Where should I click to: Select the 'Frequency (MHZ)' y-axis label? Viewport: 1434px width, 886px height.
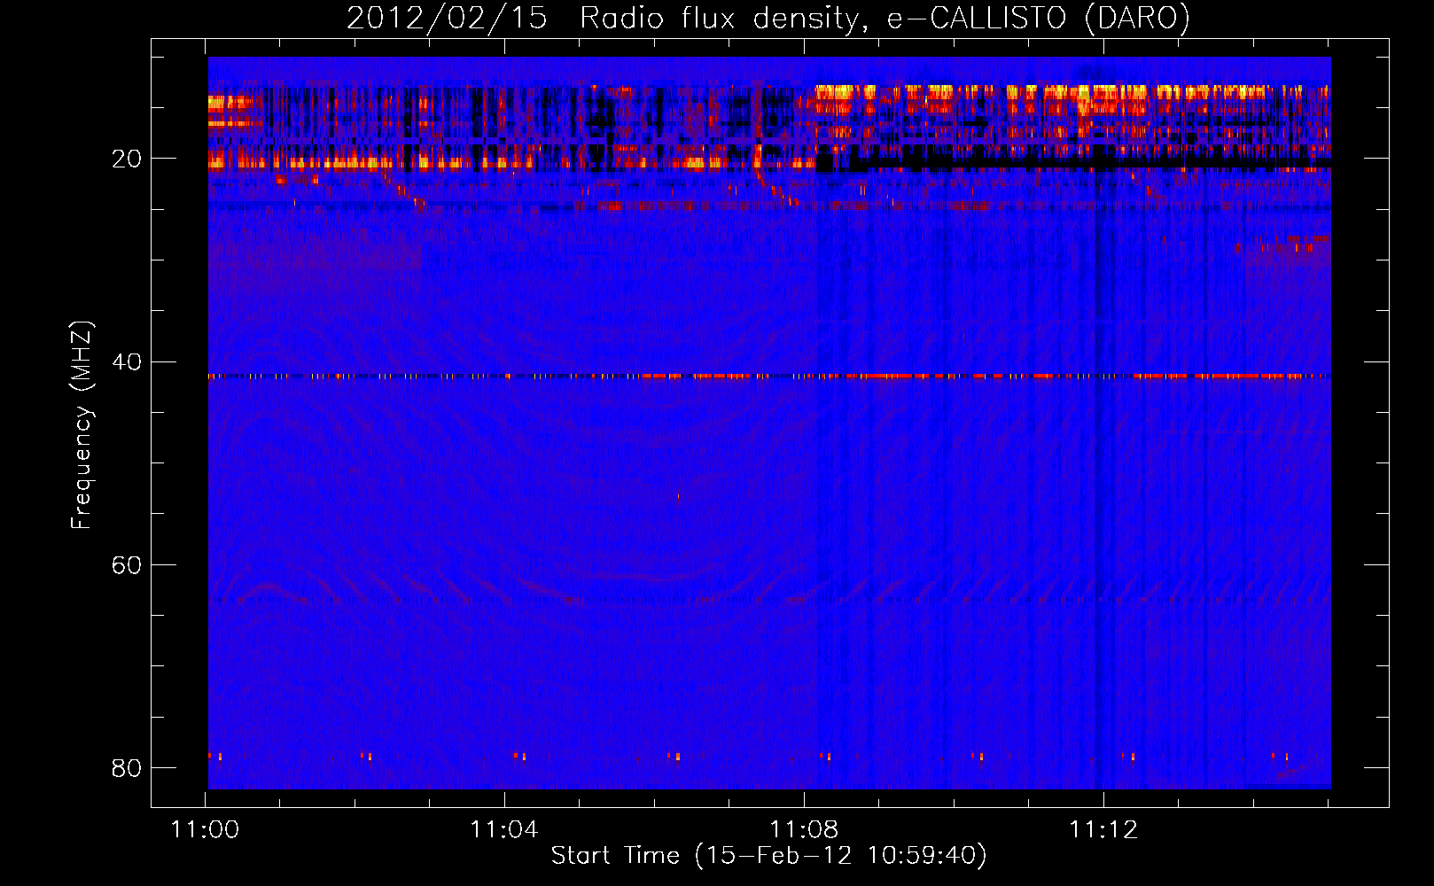click(81, 425)
